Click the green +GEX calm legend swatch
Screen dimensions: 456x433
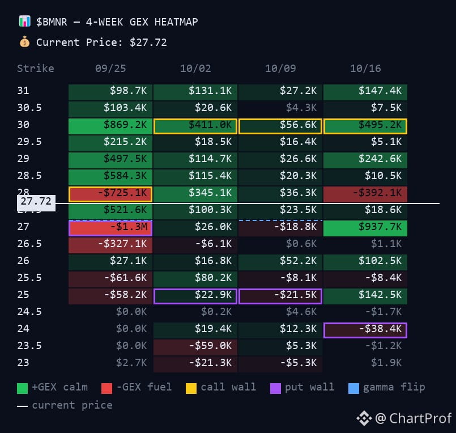[23, 388]
